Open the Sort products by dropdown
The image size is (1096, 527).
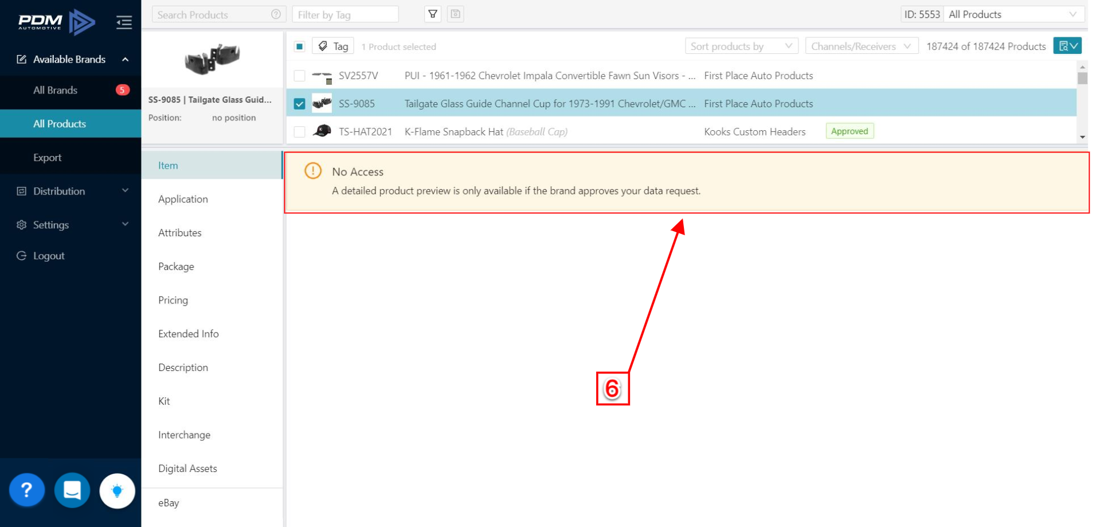pos(741,46)
